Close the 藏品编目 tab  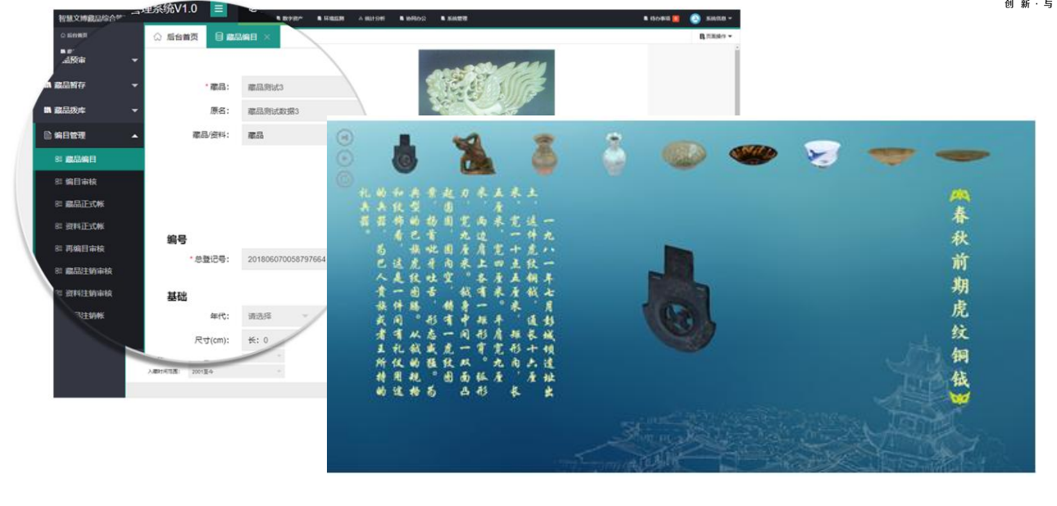267,37
